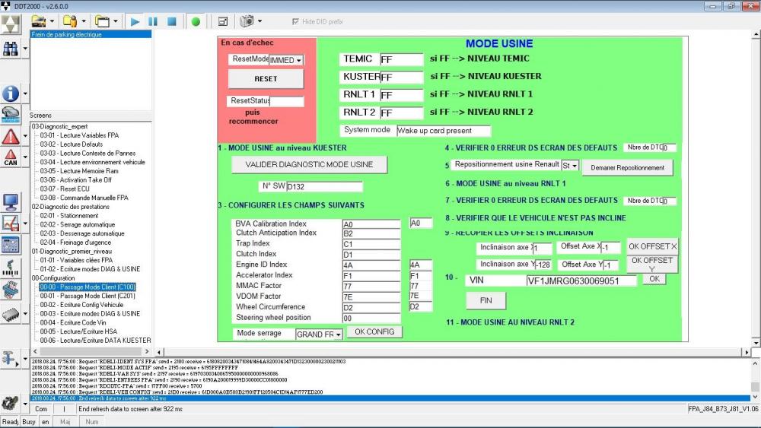Viewport: 761px width, 428px height.
Task: Open dropdown arrow next to vehicle icon
Action: (x=52, y=21)
